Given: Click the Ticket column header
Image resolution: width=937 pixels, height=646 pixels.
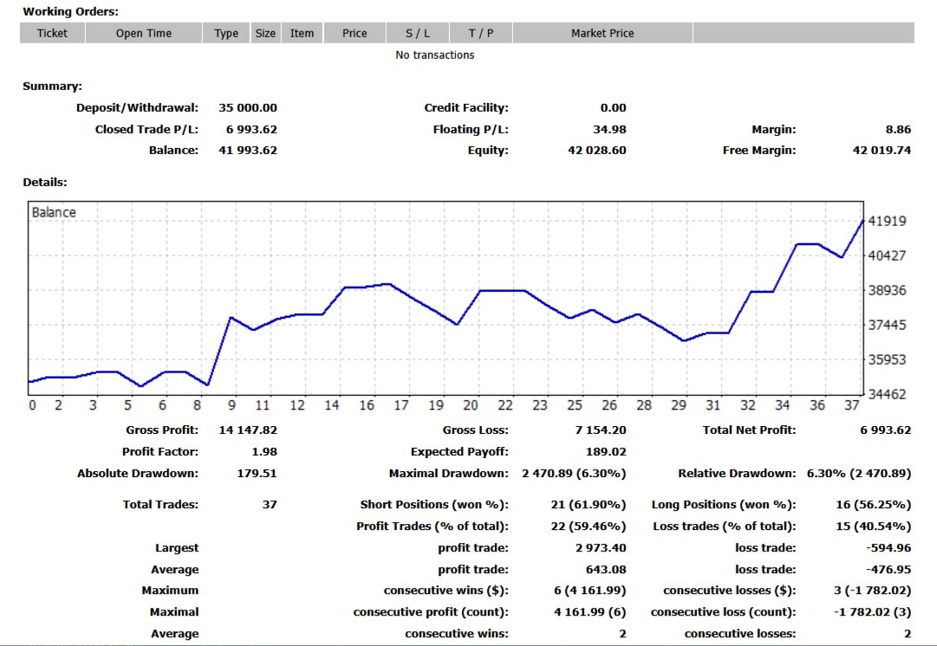Looking at the screenshot, I should 52,33.
